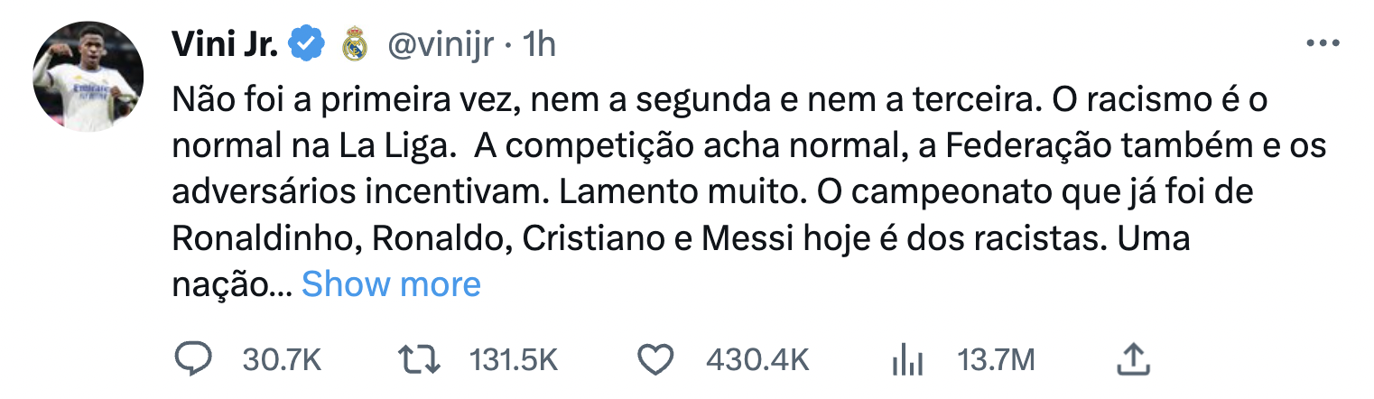
Task: Expand the tweet with Show more
Action: coord(391,284)
